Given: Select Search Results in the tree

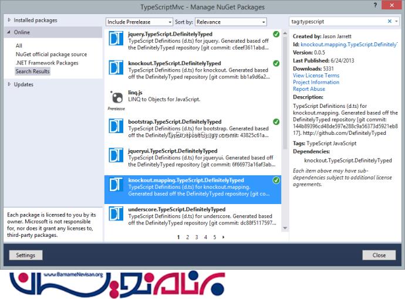Looking at the screenshot, I should pyautogui.click(x=32, y=71).
